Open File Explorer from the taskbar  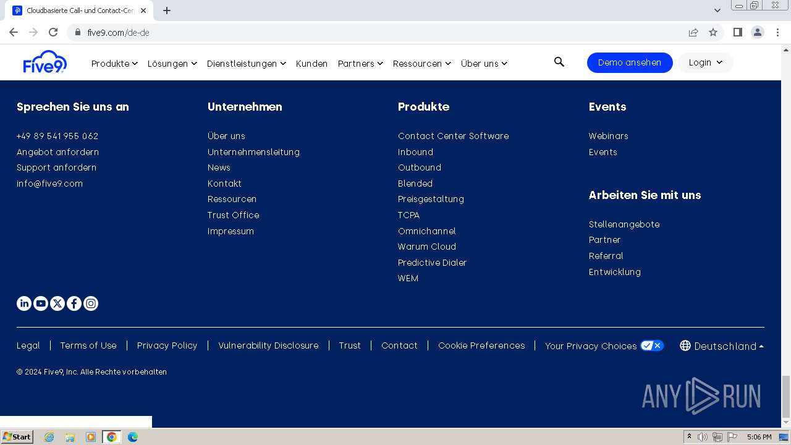(x=70, y=437)
